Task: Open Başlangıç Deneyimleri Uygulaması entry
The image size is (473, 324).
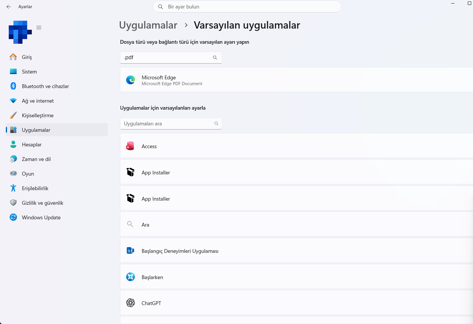Action: (x=296, y=251)
